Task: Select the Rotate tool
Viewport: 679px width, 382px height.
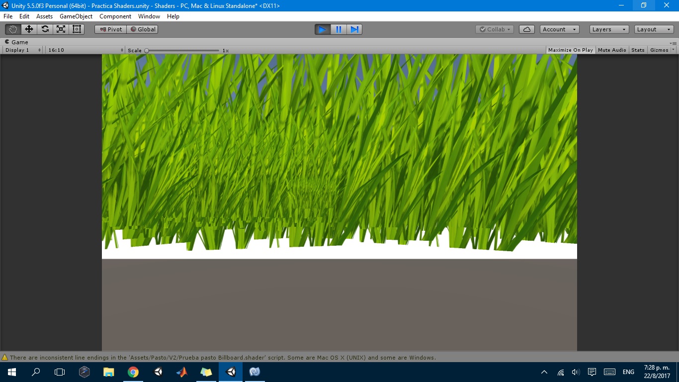Action: [x=45, y=29]
